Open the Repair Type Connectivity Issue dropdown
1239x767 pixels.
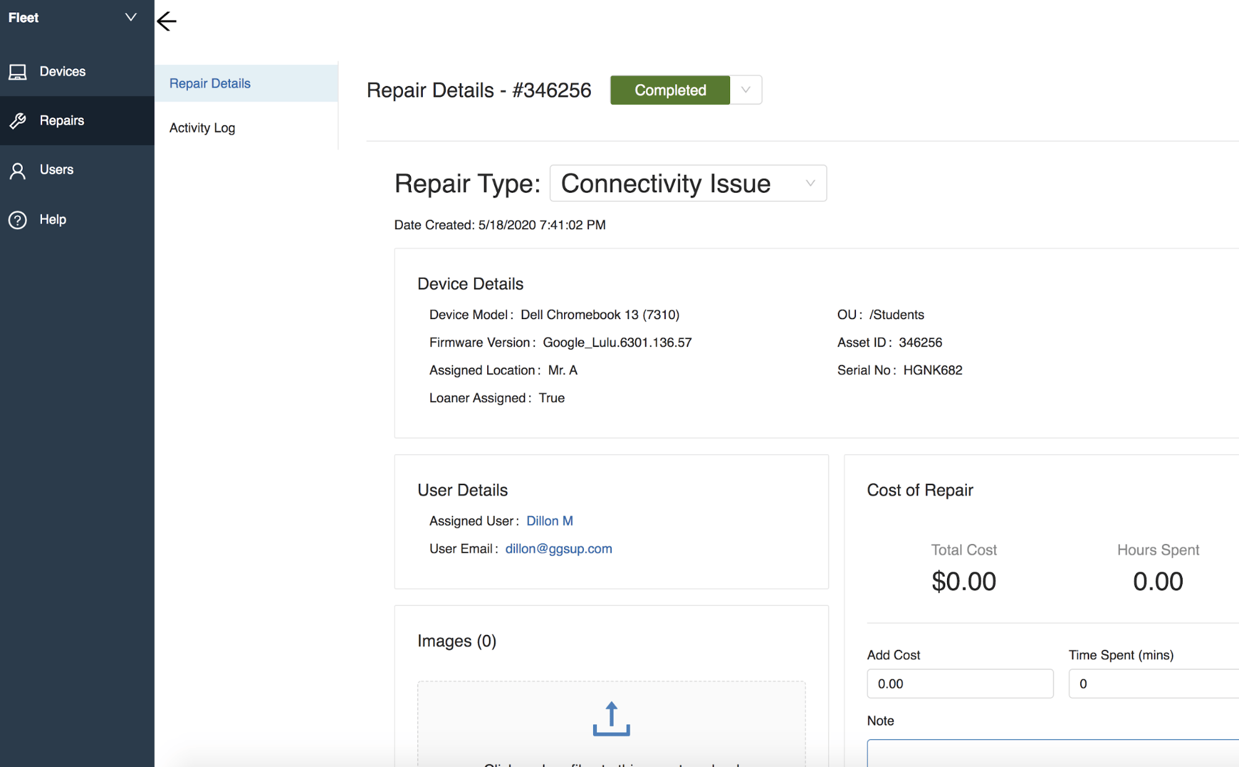pos(688,183)
